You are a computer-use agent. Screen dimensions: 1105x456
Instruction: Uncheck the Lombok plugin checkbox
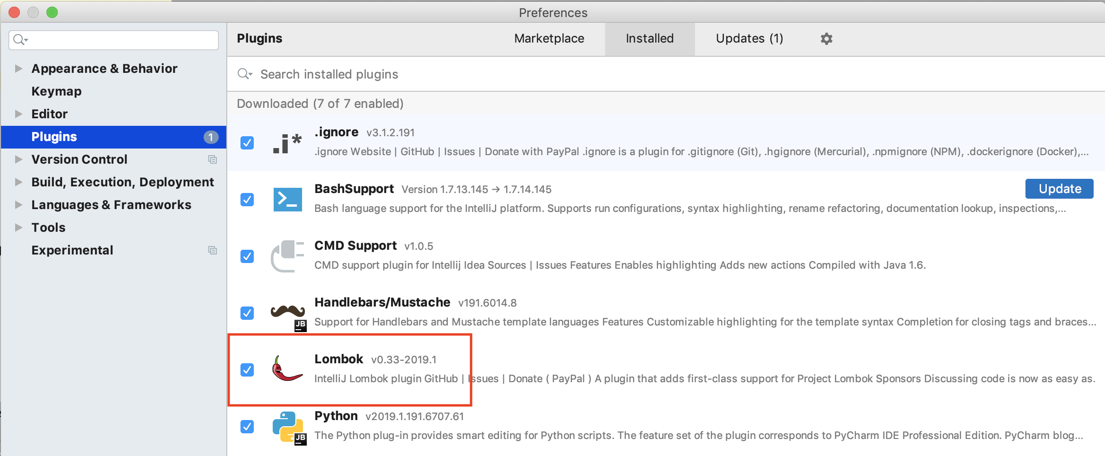click(247, 370)
